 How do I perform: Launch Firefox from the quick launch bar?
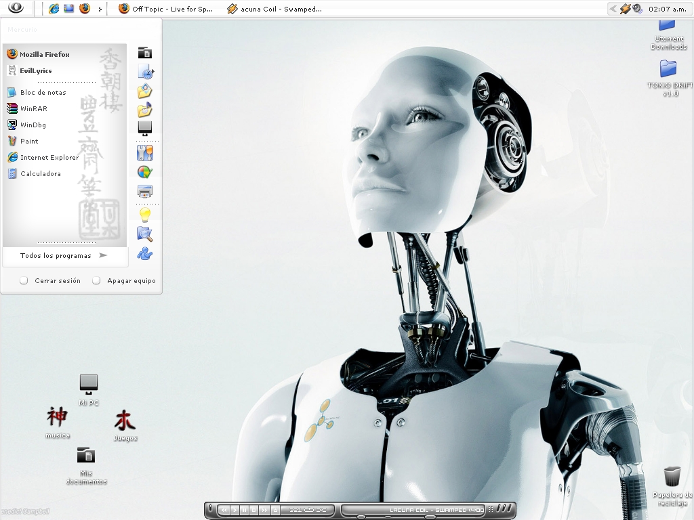(85, 8)
